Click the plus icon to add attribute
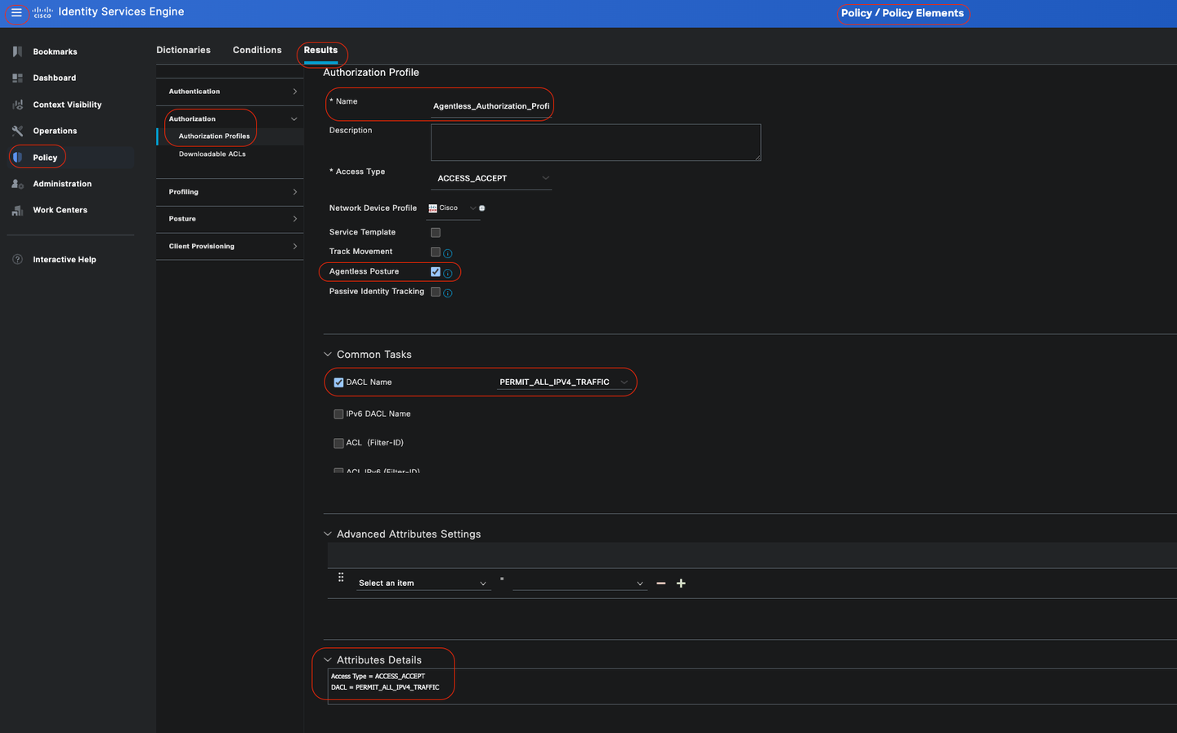Image resolution: width=1177 pixels, height=733 pixels. click(x=681, y=583)
